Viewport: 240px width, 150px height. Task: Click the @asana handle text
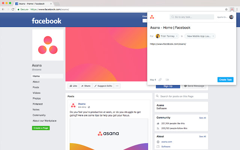coord(37,70)
